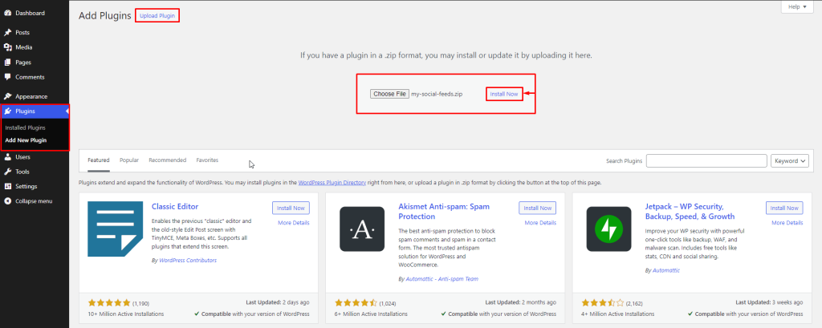Click the Posts pin icon
The width and height of the screenshot is (822, 328).
coord(8,33)
